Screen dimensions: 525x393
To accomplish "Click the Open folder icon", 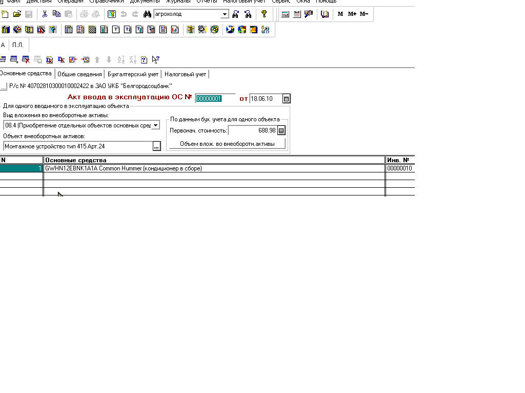I will click(x=17, y=14).
